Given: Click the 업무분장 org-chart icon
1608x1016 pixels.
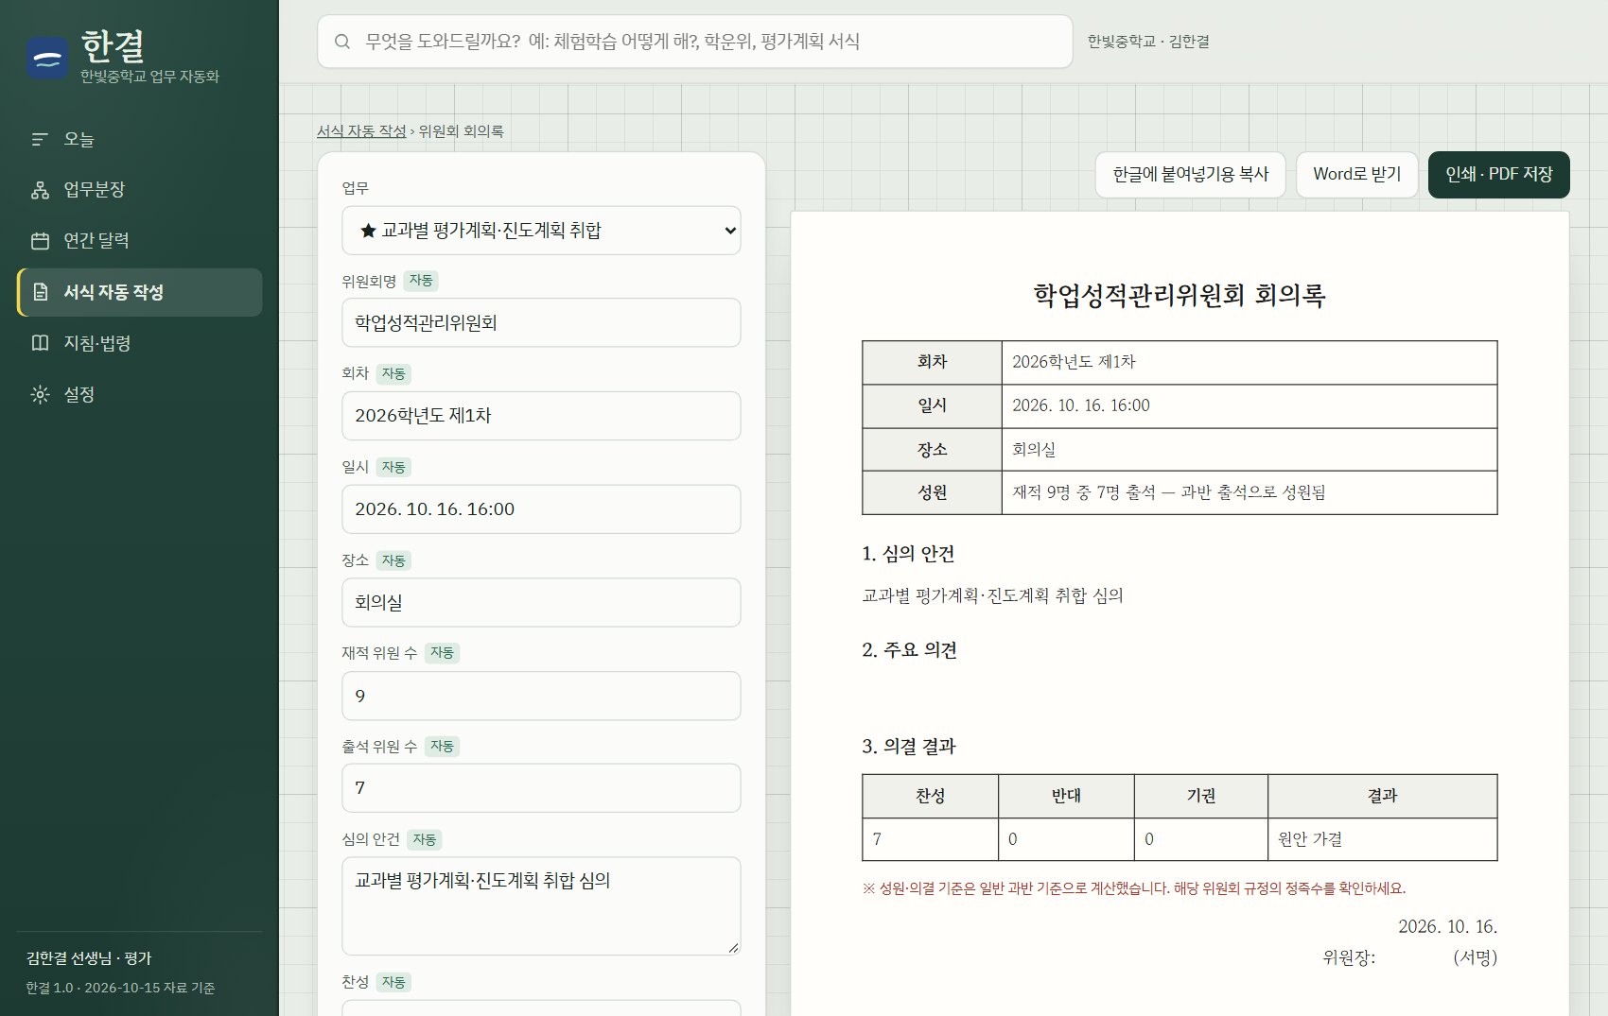Looking at the screenshot, I should coord(40,190).
